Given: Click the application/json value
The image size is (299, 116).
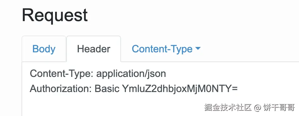Looking at the screenshot, I should click(x=131, y=74).
